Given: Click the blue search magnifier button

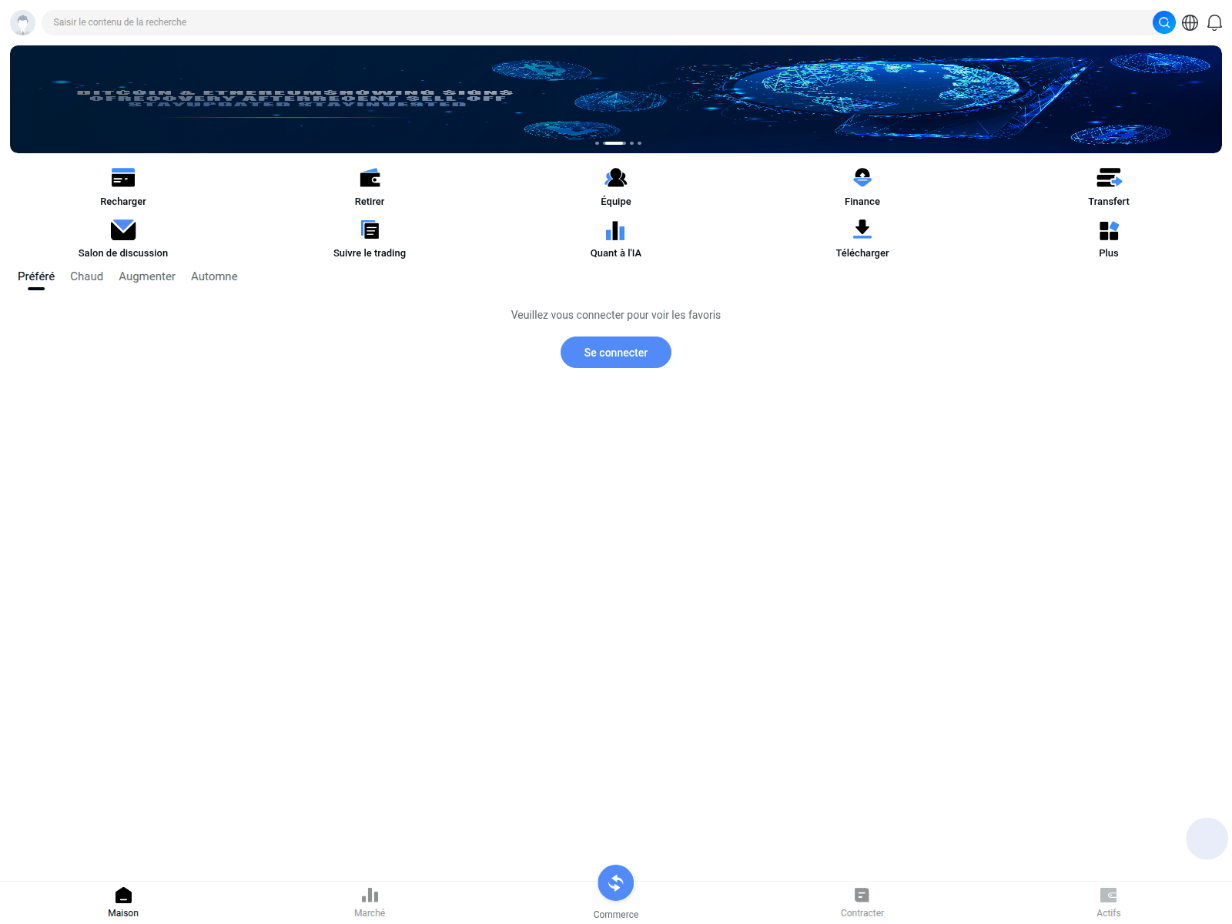Looking at the screenshot, I should 1164,22.
